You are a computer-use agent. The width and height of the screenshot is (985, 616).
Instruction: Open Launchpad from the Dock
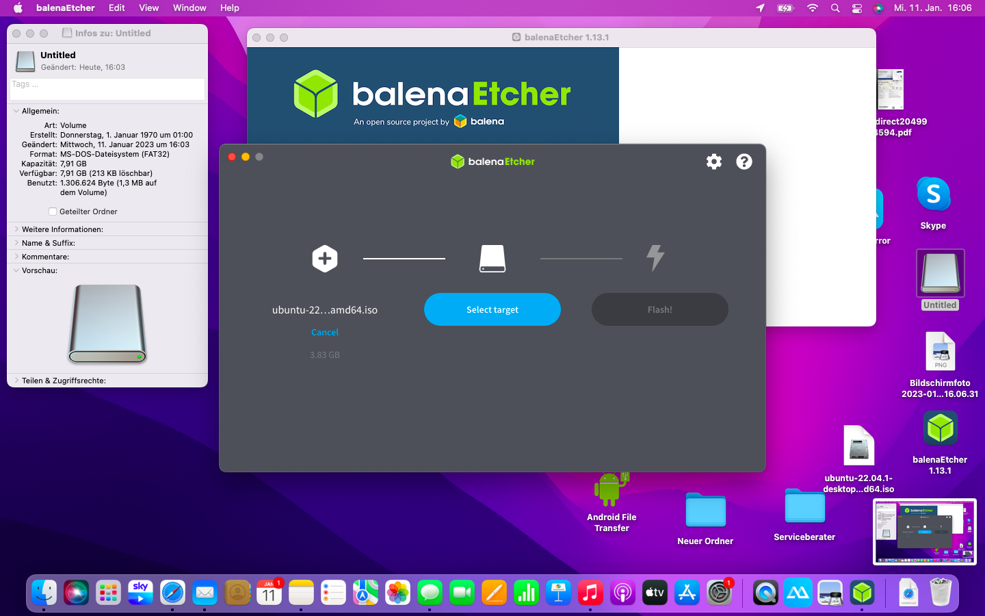[108, 592]
